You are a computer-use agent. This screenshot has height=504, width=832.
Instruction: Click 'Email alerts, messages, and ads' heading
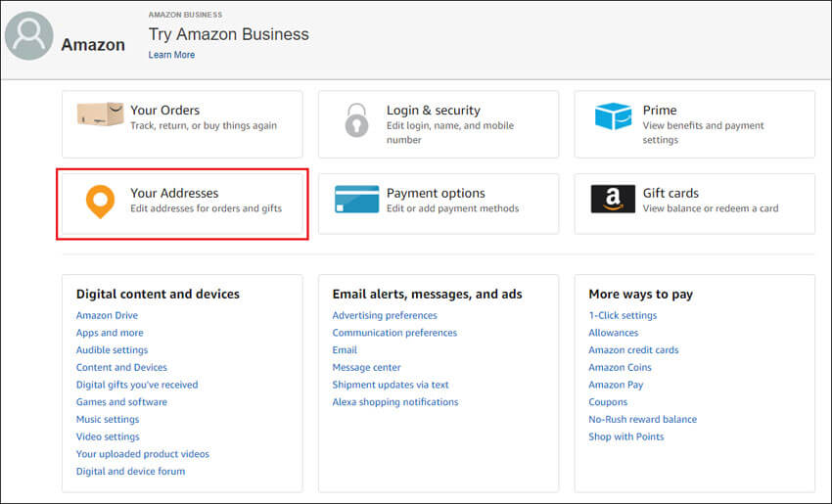click(x=427, y=294)
